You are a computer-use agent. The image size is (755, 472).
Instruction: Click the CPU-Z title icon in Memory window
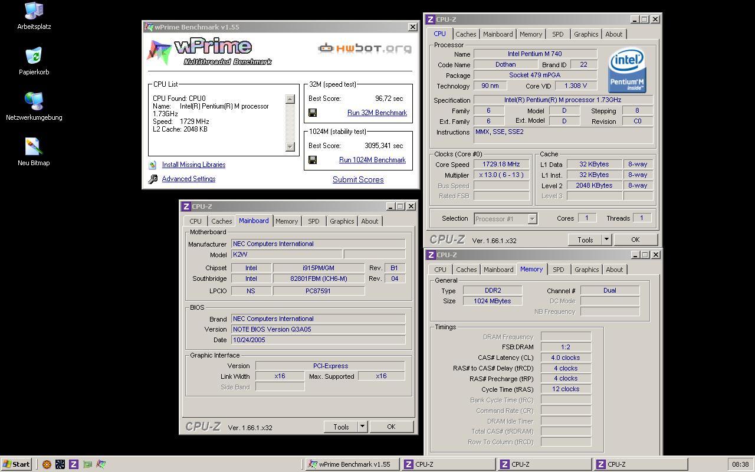click(x=431, y=255)
